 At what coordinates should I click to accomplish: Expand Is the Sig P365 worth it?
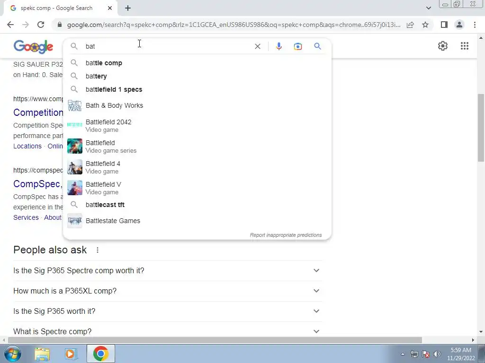pos(167,311)
